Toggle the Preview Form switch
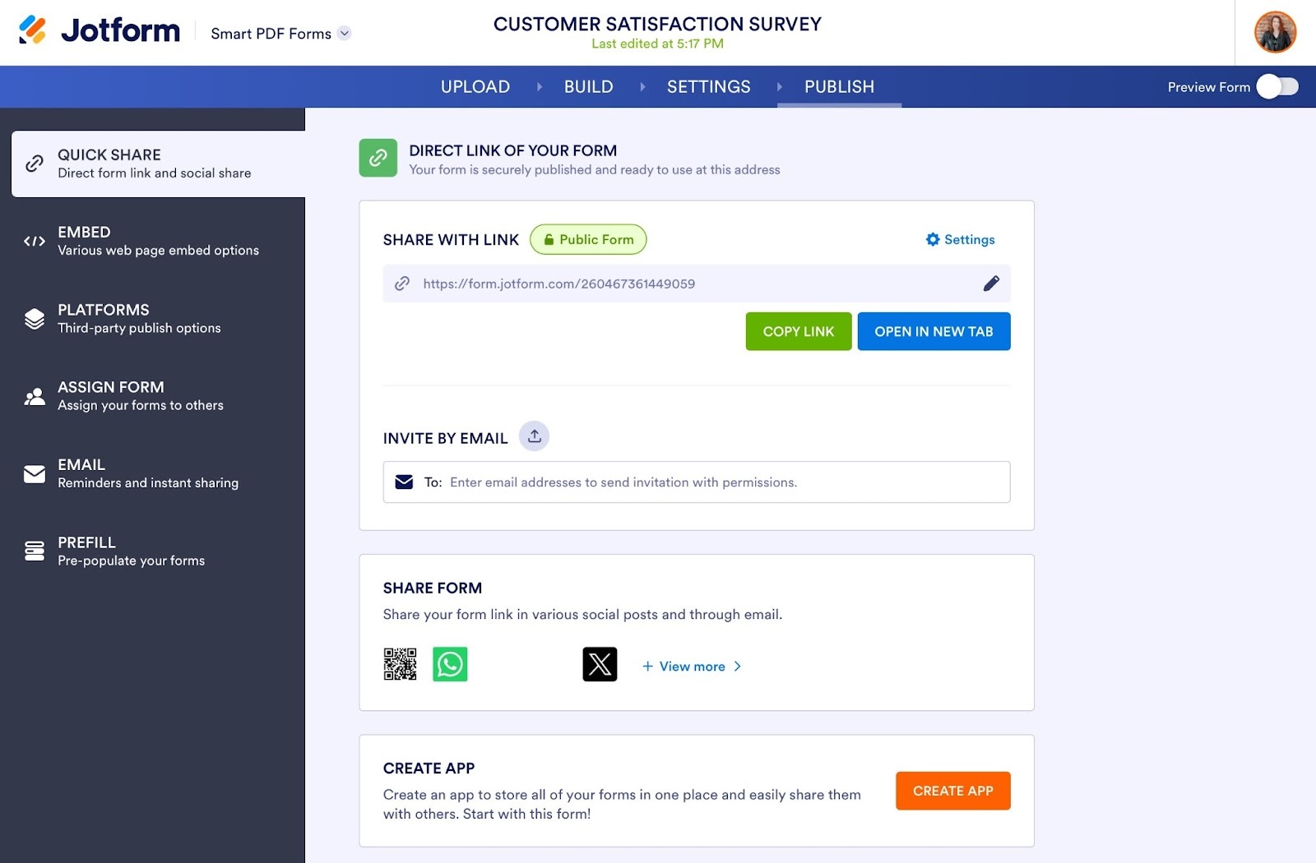The width and height of the screenshot is (1316, 863). point(1276,86)
